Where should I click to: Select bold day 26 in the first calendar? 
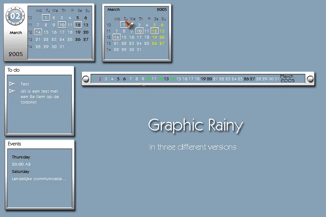pyautogui.click(x=78, y=39)
